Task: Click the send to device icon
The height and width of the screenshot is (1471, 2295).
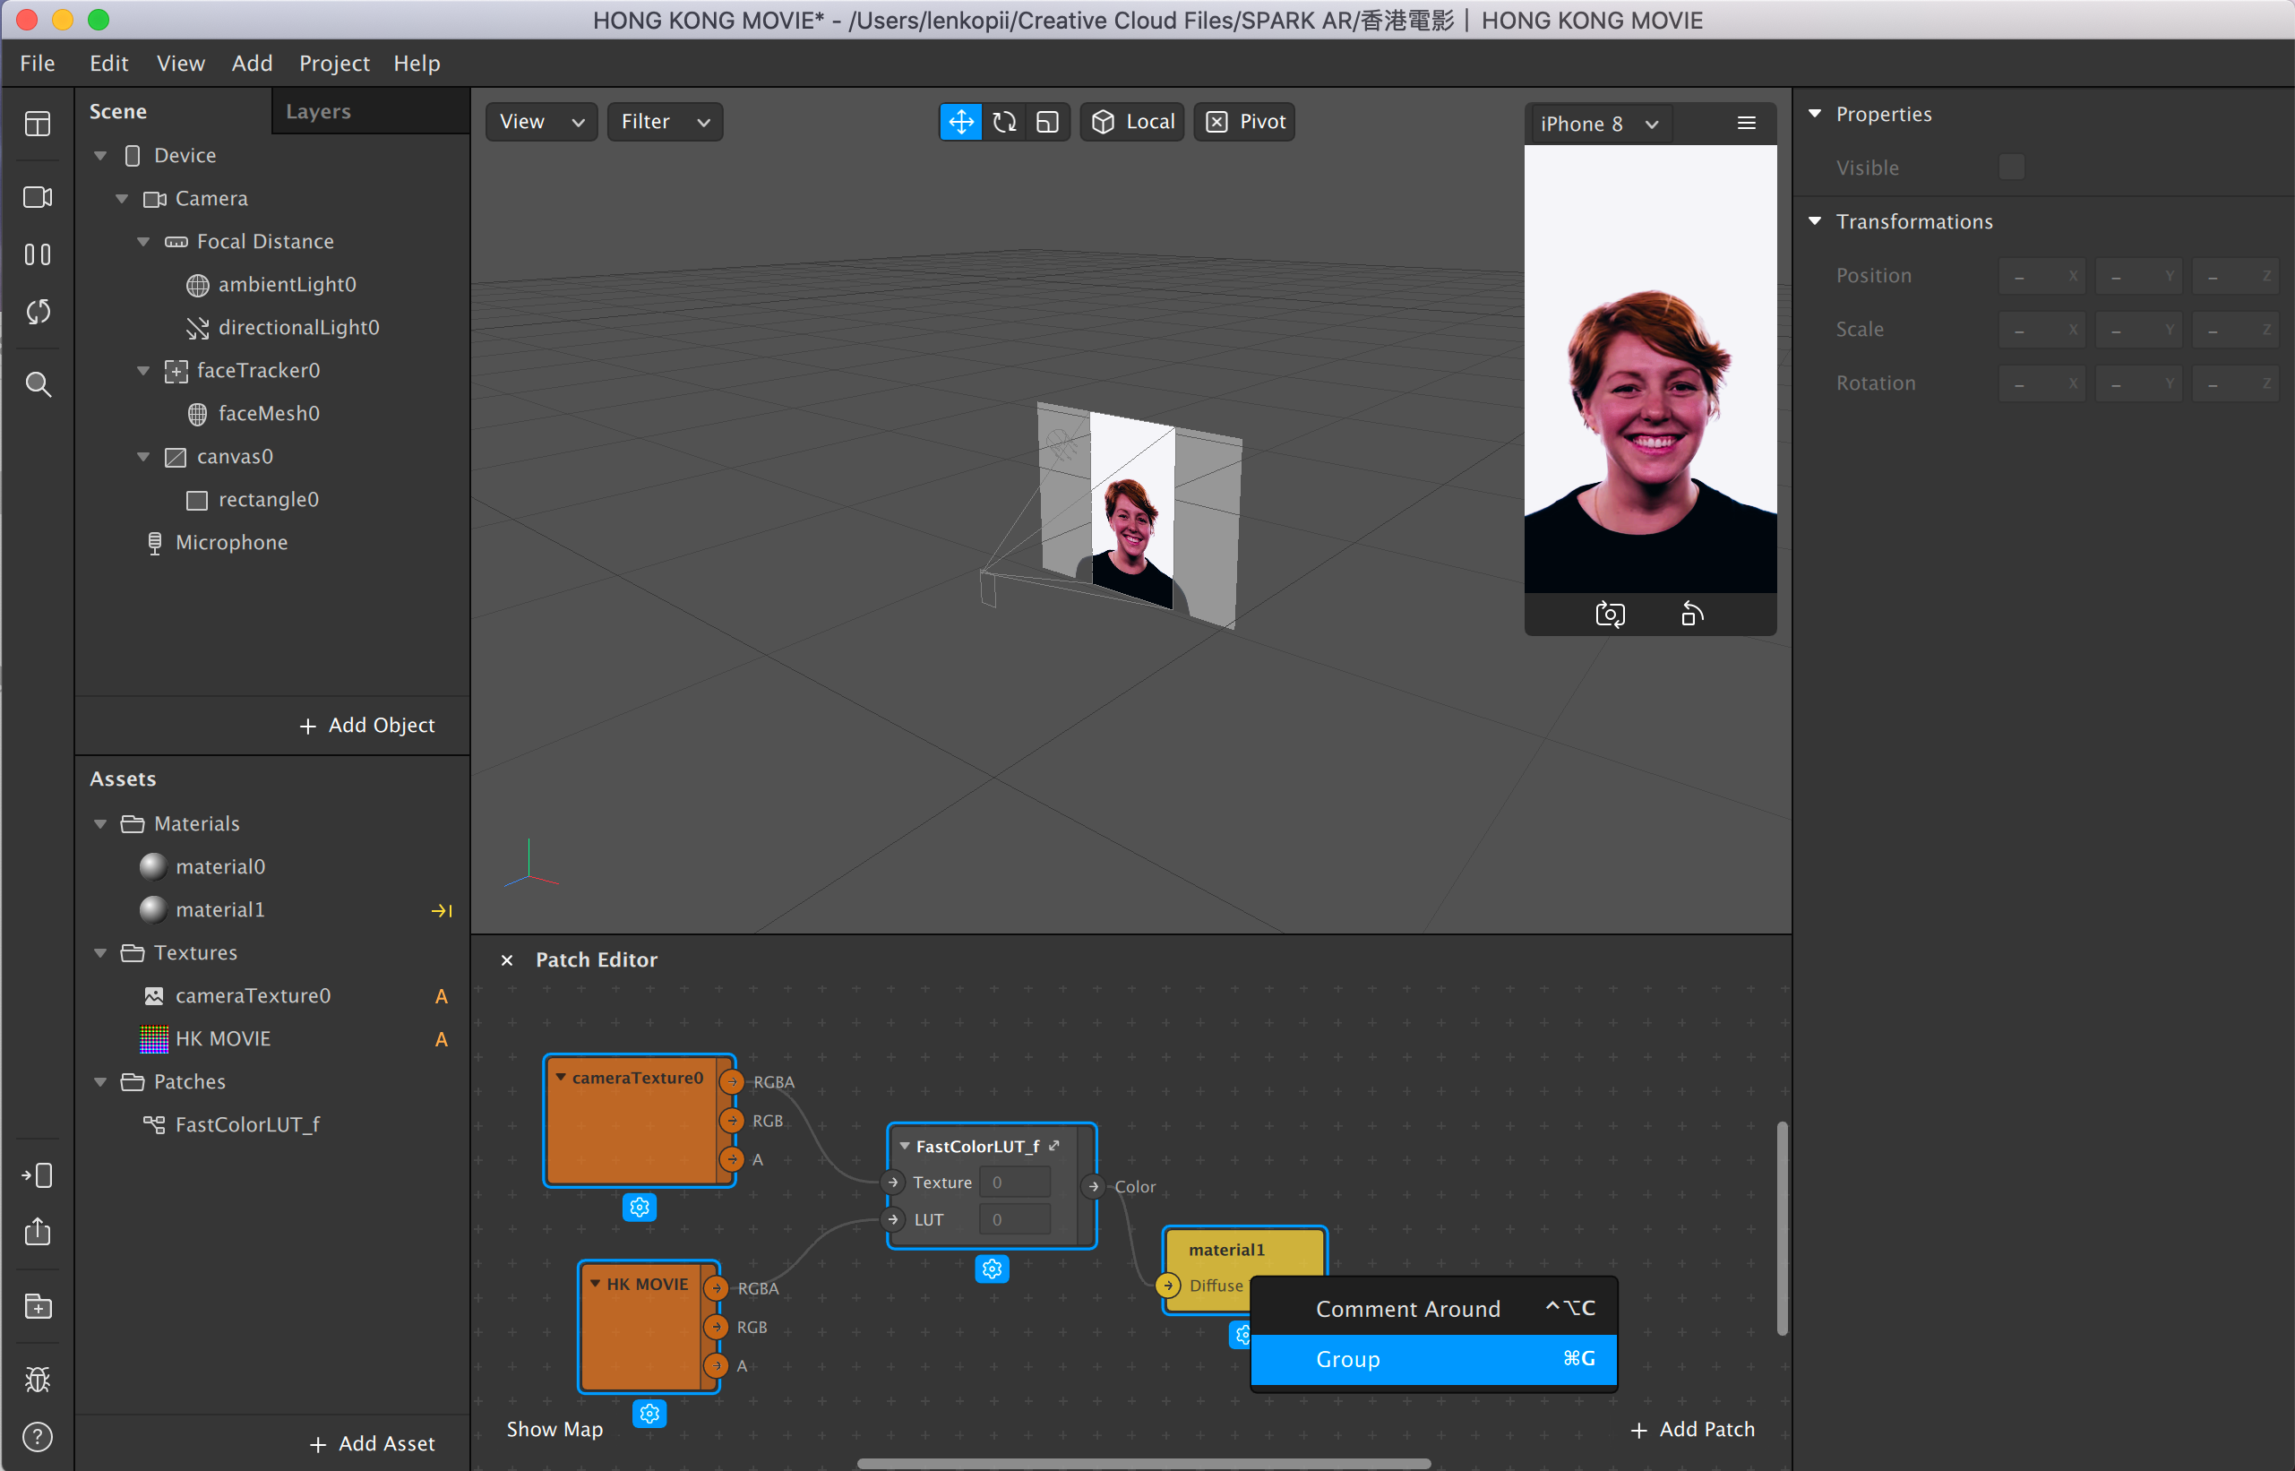Action: [x=38, y=1174]
